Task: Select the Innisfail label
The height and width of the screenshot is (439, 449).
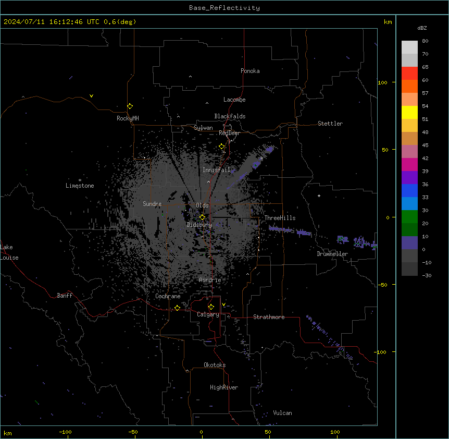Action: pyautogui.click(x=217, y=170)
